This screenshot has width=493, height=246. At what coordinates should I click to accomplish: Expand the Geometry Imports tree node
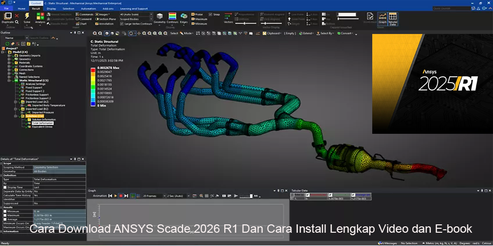(x=9, y=56)
